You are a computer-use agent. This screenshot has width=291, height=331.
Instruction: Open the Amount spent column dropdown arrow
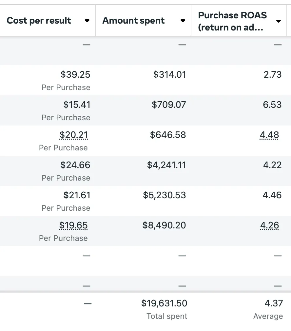point(183,21)
